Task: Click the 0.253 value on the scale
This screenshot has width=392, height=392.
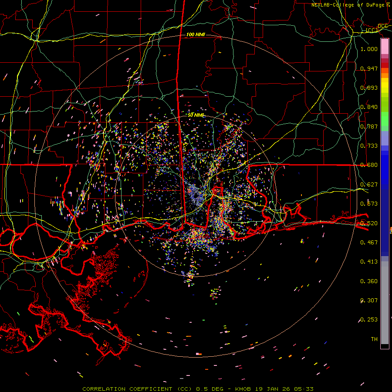Action: (x=369, y=320)
